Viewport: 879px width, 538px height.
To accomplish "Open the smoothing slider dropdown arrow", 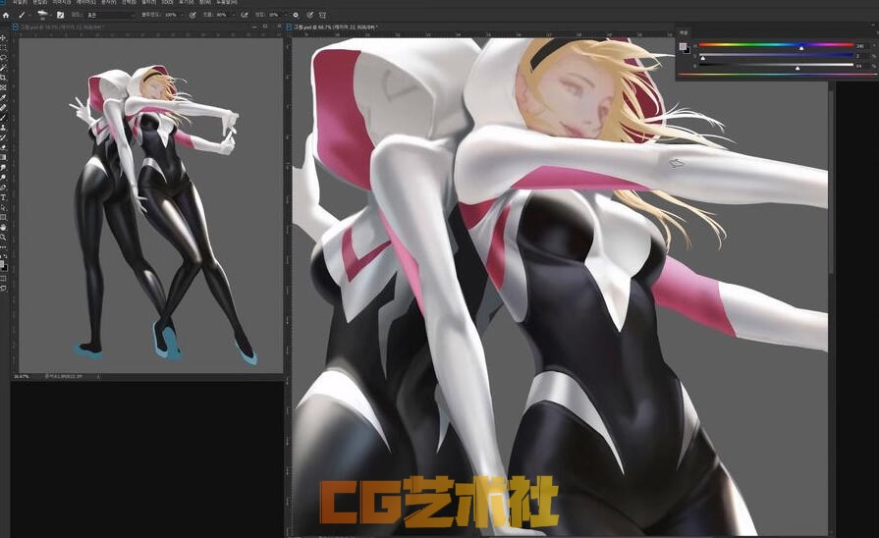I will click(286, 15).
